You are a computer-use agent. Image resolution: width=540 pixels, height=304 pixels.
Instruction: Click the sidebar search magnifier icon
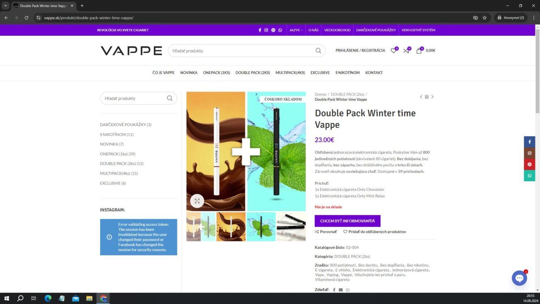169,98
